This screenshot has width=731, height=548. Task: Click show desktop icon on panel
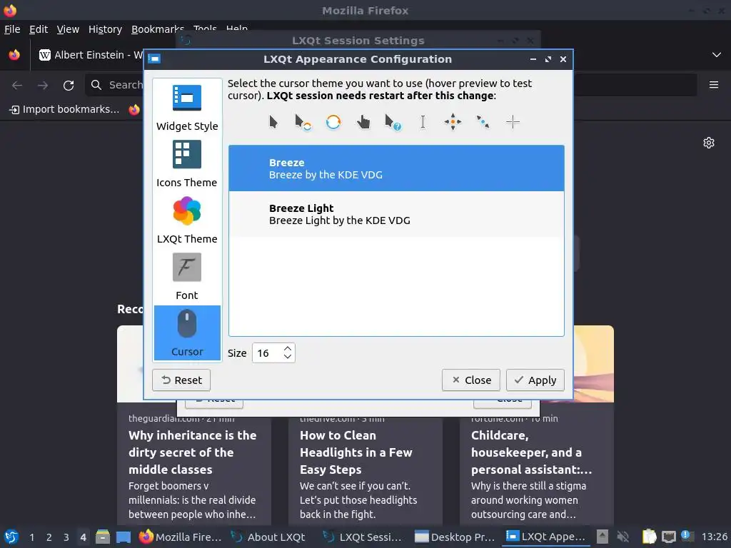tap(123, 537)
